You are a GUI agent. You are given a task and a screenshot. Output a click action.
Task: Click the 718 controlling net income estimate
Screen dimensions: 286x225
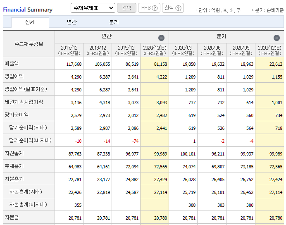coord(279,128)
